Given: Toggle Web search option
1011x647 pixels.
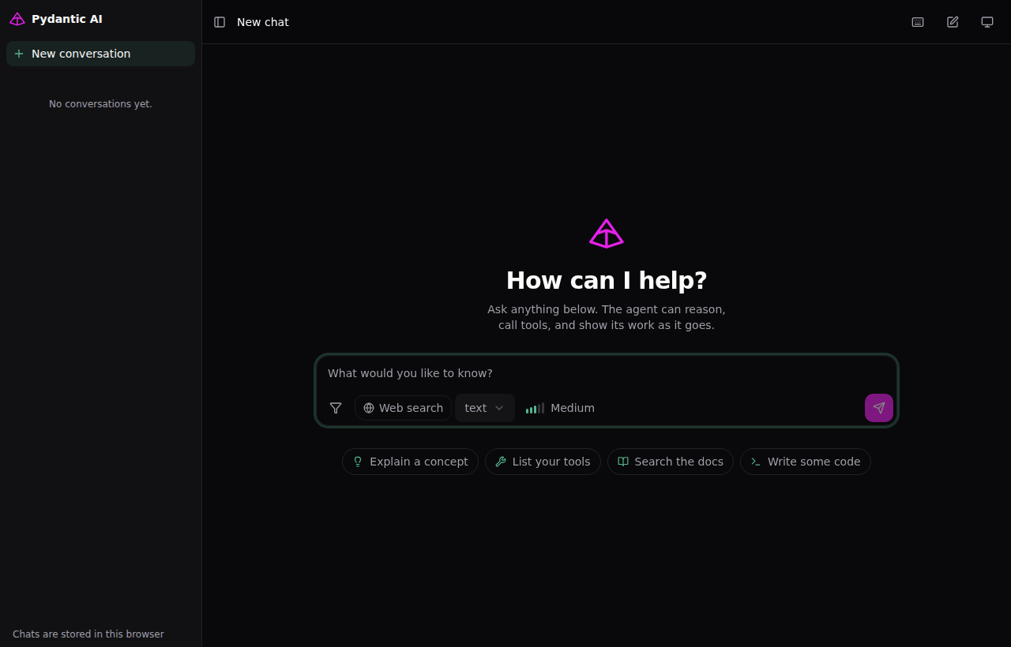Looking at the screenshot, I should [403, 408].
